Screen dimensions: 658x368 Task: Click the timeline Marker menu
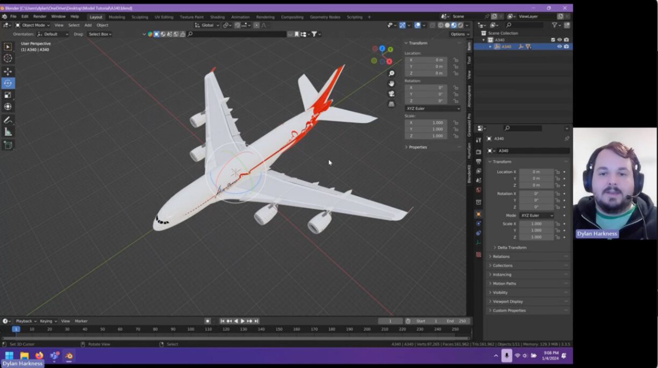(81, 321)
